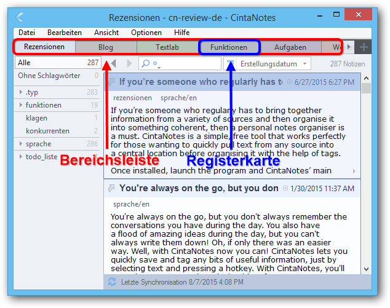Click scrollbar up arrow in notes list

[x=366, y=78]
